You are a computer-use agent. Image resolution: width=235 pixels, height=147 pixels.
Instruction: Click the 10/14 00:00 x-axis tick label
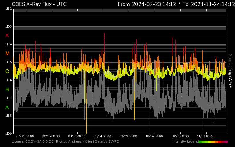click(x=154, y=136)
